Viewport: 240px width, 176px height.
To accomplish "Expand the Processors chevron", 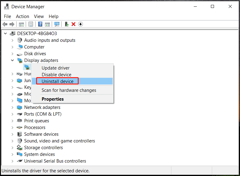I will tap(13, 128).
